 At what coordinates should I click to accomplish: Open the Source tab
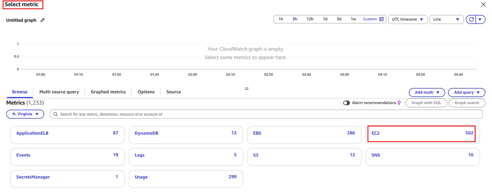point(173,92)
